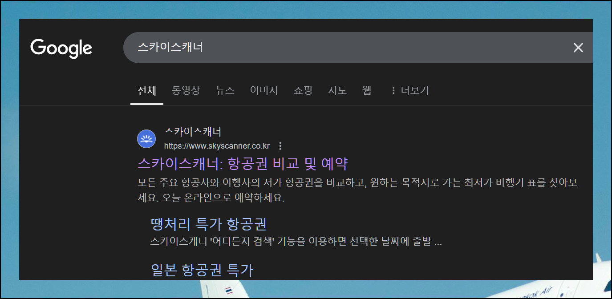Open the 뉴스 tab
This screenshot has height=299, width=612.
(x=225, y=91)
